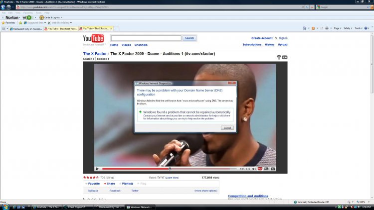This screenshot has width=374, height=210.
Task: Click Create Account link
Action: point(262,38)
